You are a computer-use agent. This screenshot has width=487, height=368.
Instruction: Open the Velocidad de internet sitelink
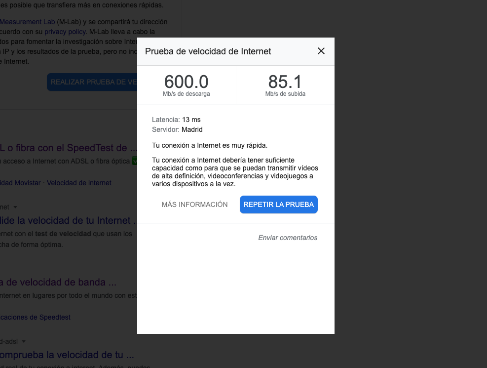(x=79, y=182)
